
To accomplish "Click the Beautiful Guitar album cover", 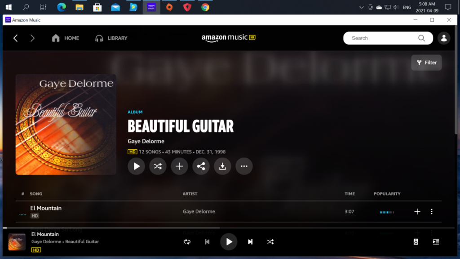I will point(66,125).
